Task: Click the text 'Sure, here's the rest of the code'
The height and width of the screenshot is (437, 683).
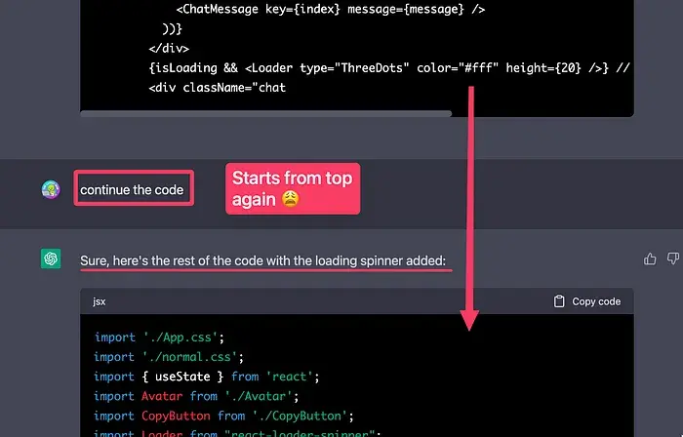Action: 171,260
